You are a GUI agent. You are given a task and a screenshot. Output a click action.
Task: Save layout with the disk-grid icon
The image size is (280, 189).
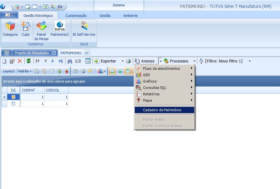pos(36,71)
